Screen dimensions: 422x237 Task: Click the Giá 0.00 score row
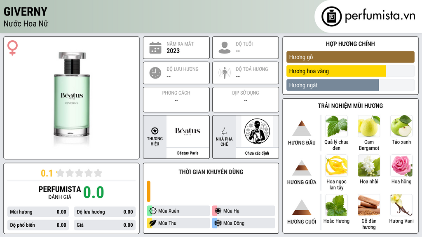coord(105,225)
